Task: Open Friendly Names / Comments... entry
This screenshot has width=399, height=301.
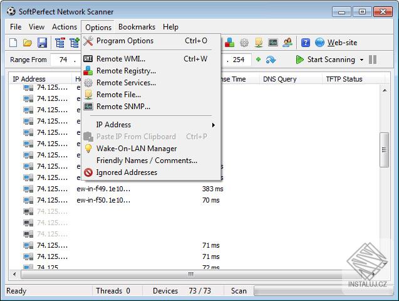Action: 151,161
